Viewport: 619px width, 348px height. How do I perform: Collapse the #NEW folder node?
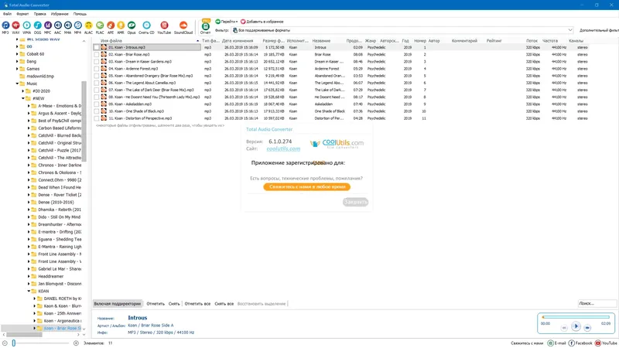(x=23, y=98)
